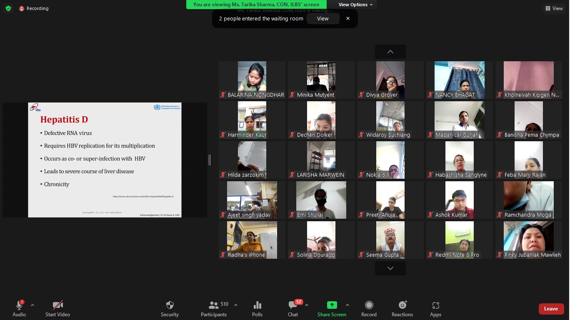Click the Hepatitis D slide title
Image resolution: width=570 pixels, height=320 pixels.
coord(64,120)
